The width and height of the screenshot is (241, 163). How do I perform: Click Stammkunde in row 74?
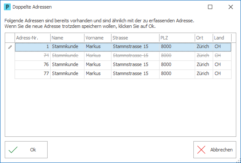tap(67, 56)
